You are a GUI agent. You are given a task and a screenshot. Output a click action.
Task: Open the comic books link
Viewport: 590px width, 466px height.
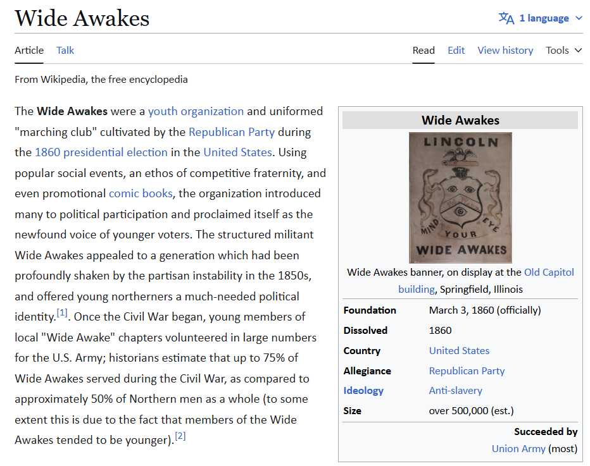coord(141,193)
